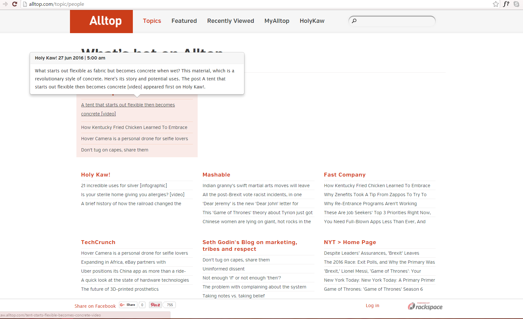Open Don't tug on capes under Seth Godin
The height and width of the screenshot is (319, 523).
(236, 260)
